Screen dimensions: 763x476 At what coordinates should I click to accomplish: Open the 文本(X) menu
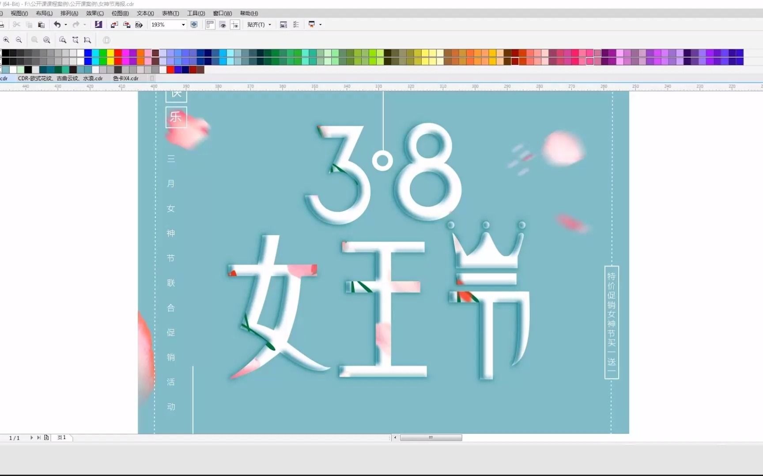[x=145, y=13]
